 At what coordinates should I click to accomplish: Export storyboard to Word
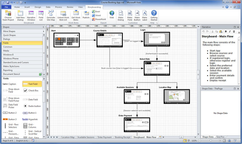coord(96,15)
